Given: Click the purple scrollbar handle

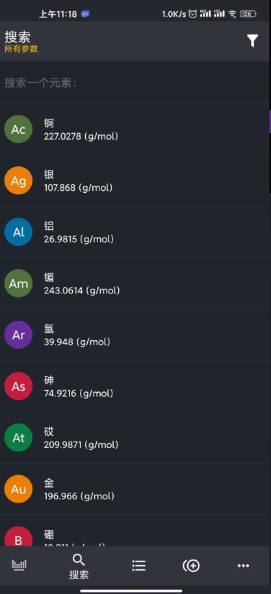Looking at the screenshot, I should (270, 121).
